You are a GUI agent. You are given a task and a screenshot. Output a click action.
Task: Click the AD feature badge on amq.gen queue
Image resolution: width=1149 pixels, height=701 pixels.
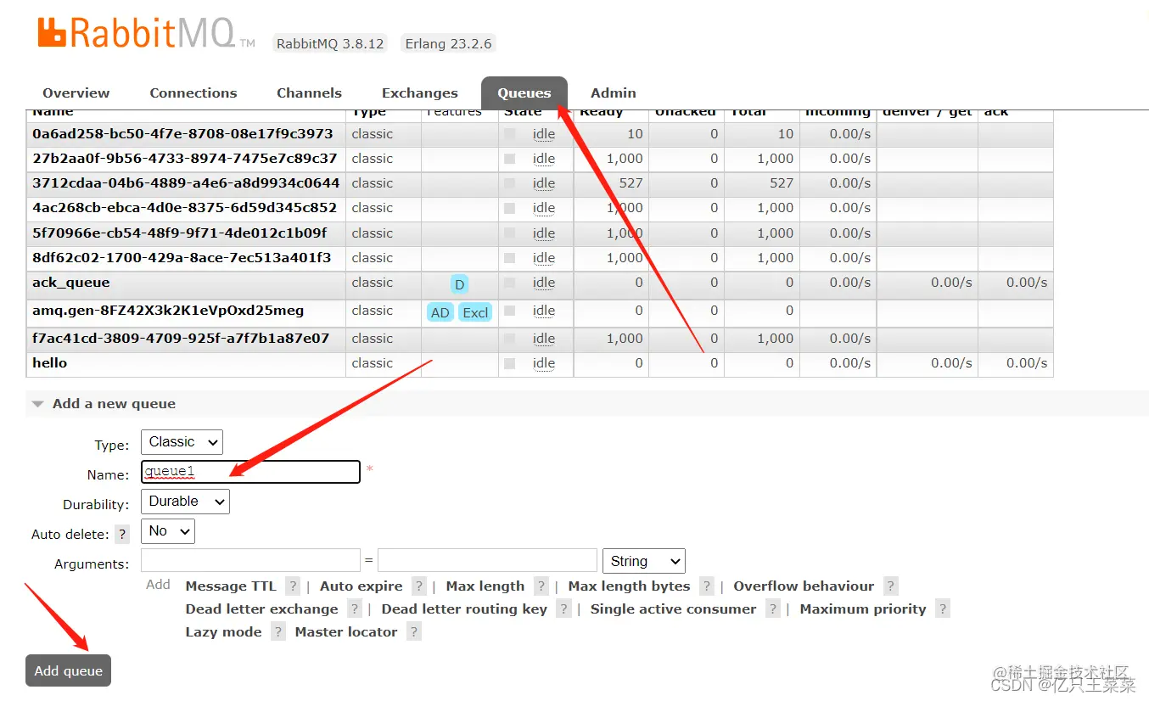(440, 312)
